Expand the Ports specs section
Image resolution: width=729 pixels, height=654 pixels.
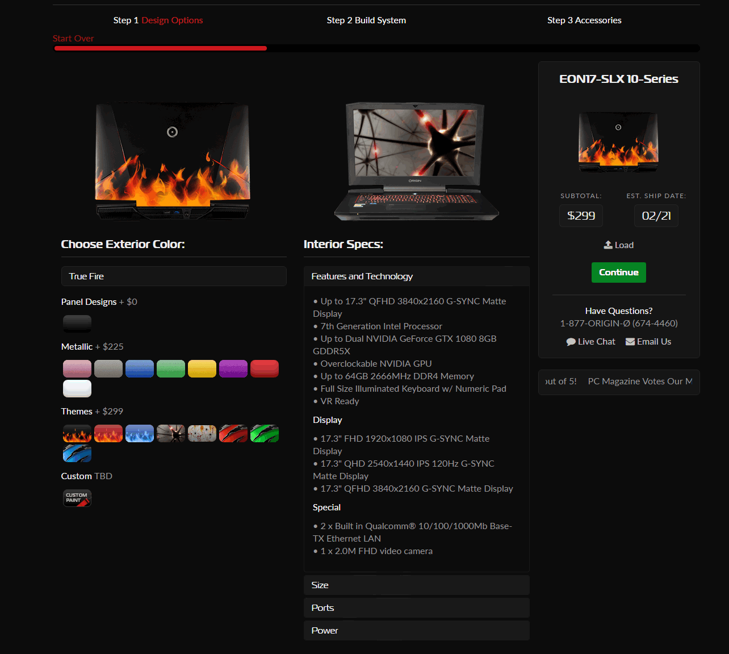coord(417,608)
